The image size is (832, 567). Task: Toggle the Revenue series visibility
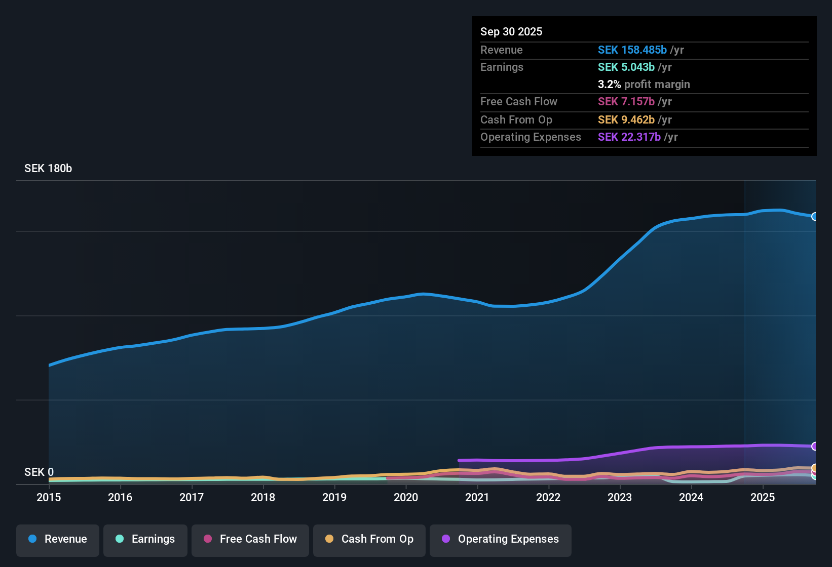tap(57, 540)
